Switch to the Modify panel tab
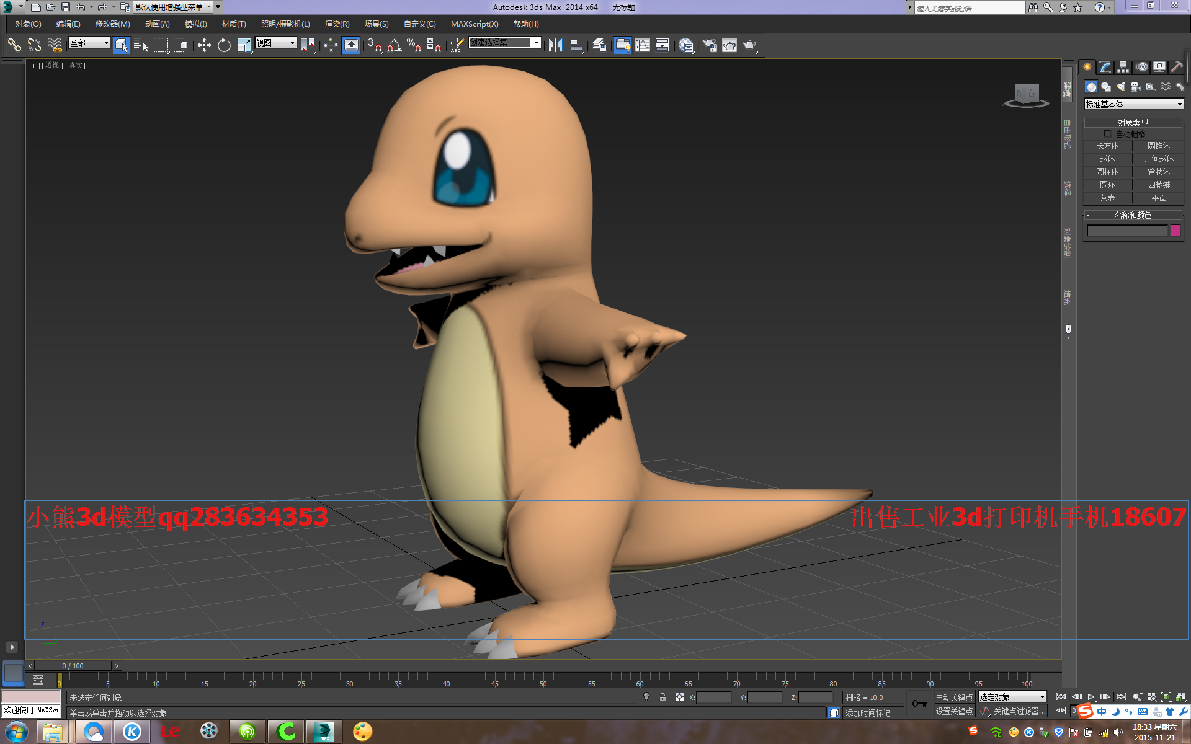This screenshot has height=744, width=1191. pos(1105,67)
